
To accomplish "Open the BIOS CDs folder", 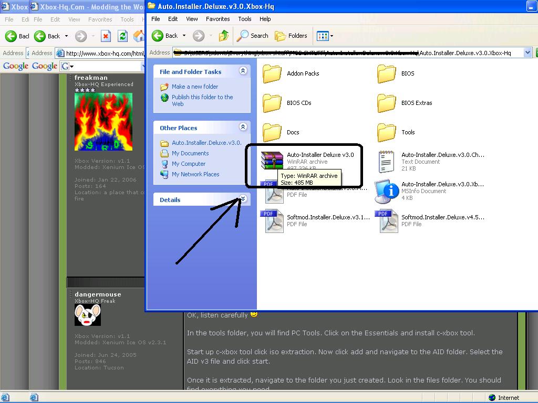I will click(272, 103).
